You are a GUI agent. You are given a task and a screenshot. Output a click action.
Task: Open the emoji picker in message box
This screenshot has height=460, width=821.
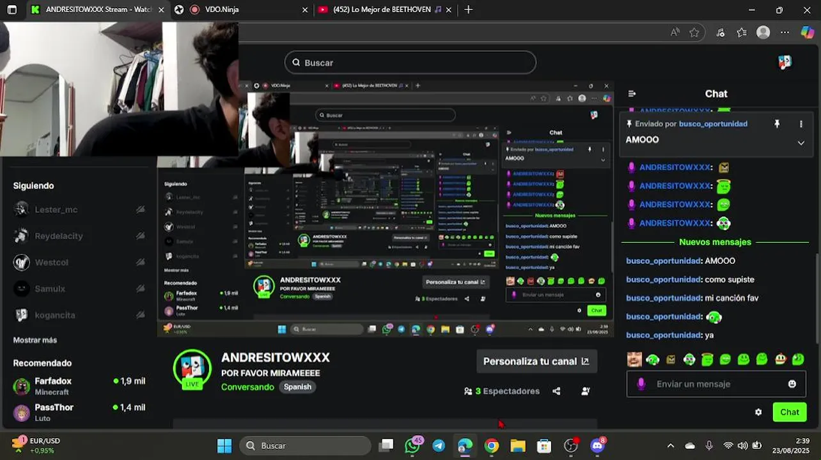click(792, 384)
